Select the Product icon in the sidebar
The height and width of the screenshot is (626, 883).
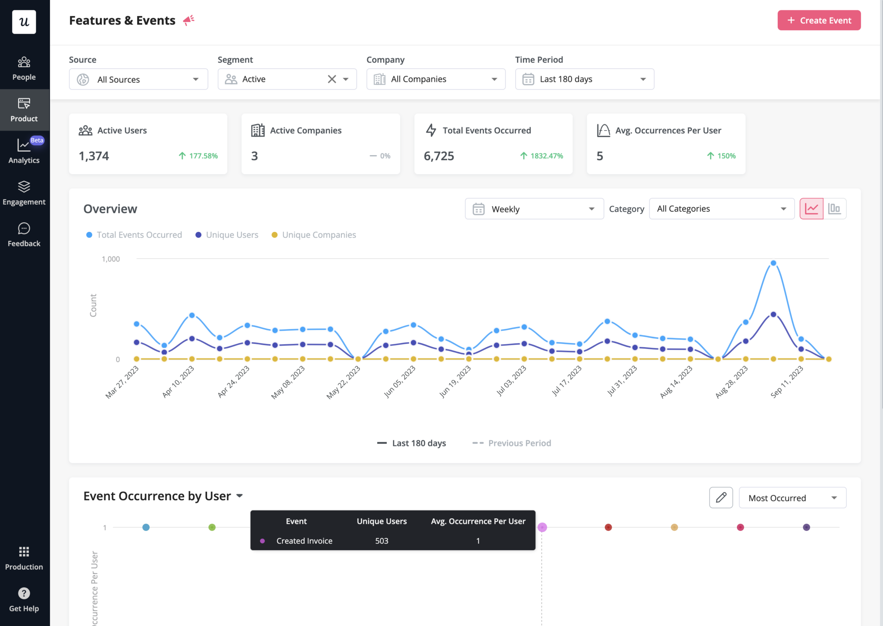(x=24, y=110)
